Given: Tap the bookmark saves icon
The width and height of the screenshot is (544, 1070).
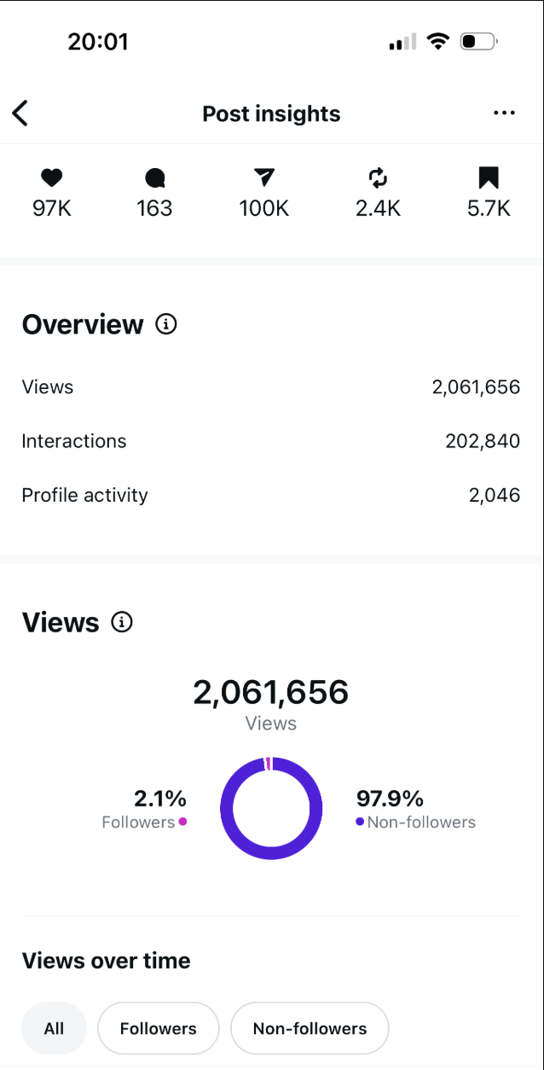Looking at the screenshot, I should click(488, 177).
